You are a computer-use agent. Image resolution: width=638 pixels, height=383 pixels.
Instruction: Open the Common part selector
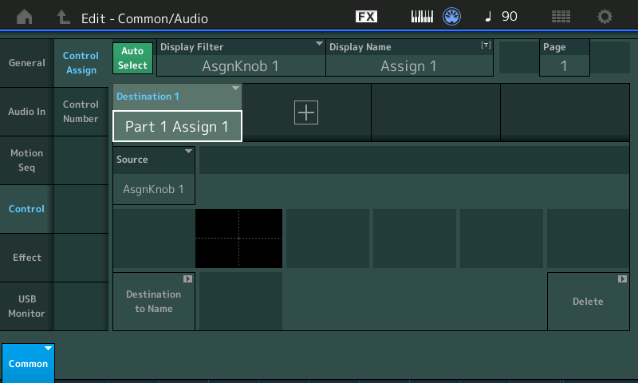point(28,362)
